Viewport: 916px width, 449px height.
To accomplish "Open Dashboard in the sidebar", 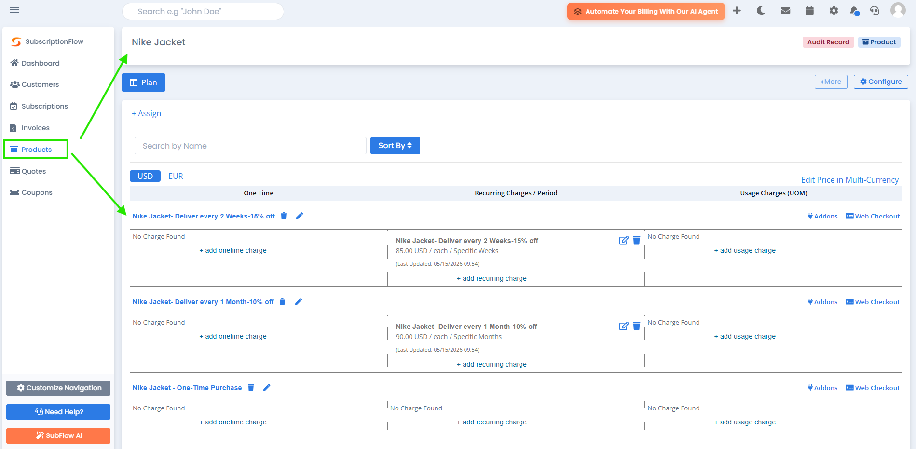I will [35, 63].
